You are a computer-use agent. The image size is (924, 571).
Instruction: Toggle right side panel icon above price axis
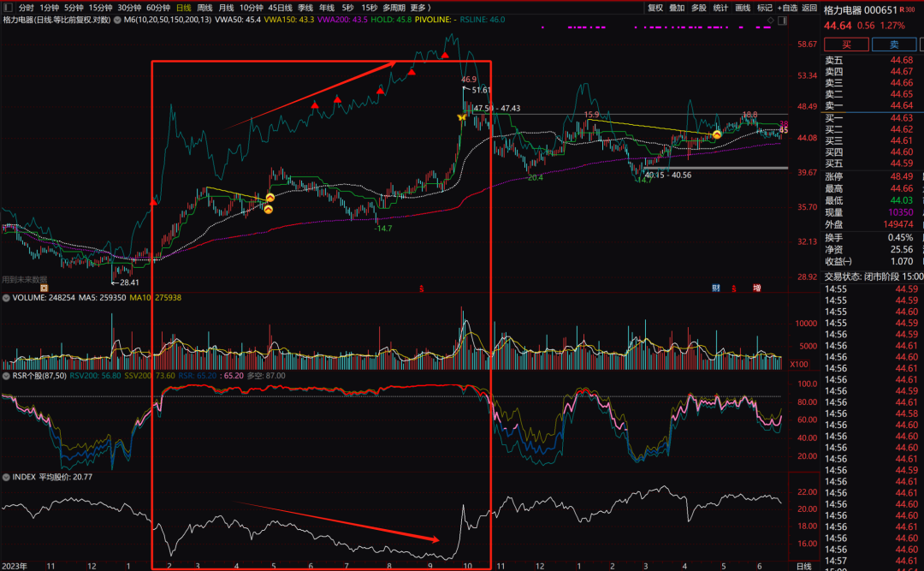tap(782, 21)
